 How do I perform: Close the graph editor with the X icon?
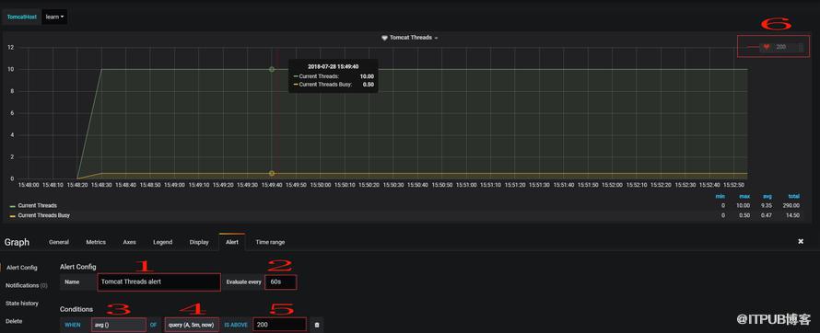(x=800, y=241)
